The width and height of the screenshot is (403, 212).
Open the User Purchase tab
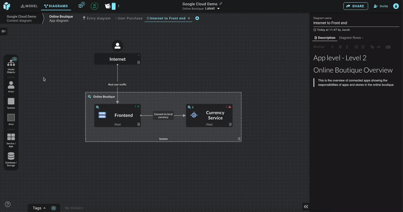pos(129,18)
